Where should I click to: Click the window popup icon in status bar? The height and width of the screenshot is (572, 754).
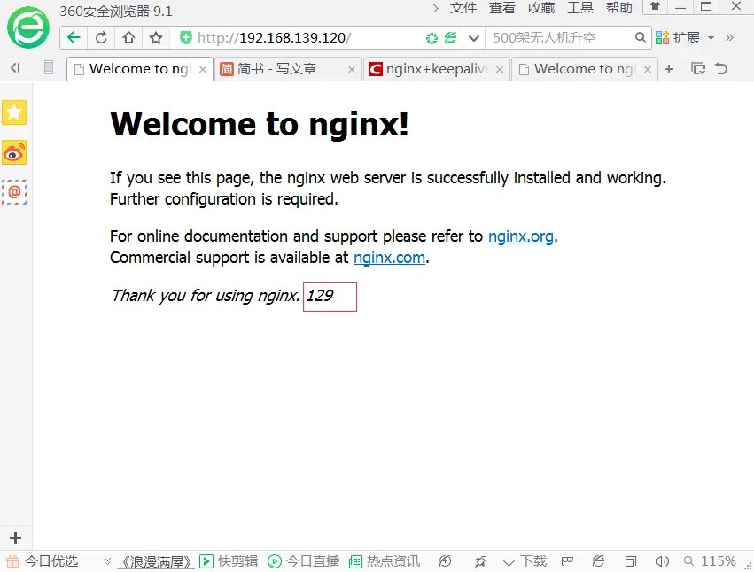(x=631, y=561)
